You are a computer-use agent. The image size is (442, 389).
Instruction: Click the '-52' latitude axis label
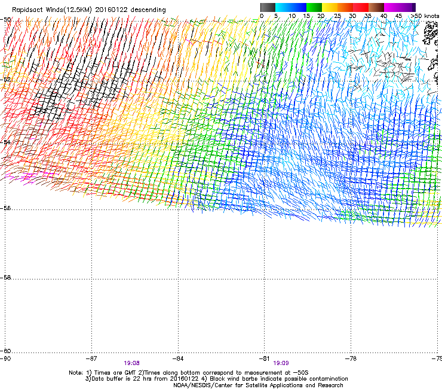pyautogui.click(x=5, y=80)
